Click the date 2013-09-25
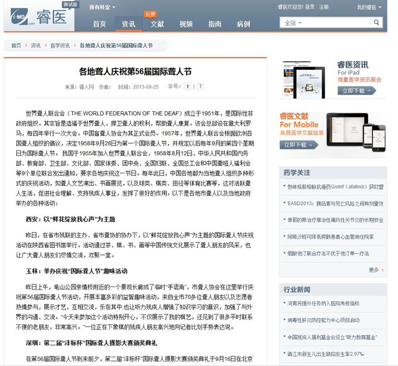 (146, 87)
